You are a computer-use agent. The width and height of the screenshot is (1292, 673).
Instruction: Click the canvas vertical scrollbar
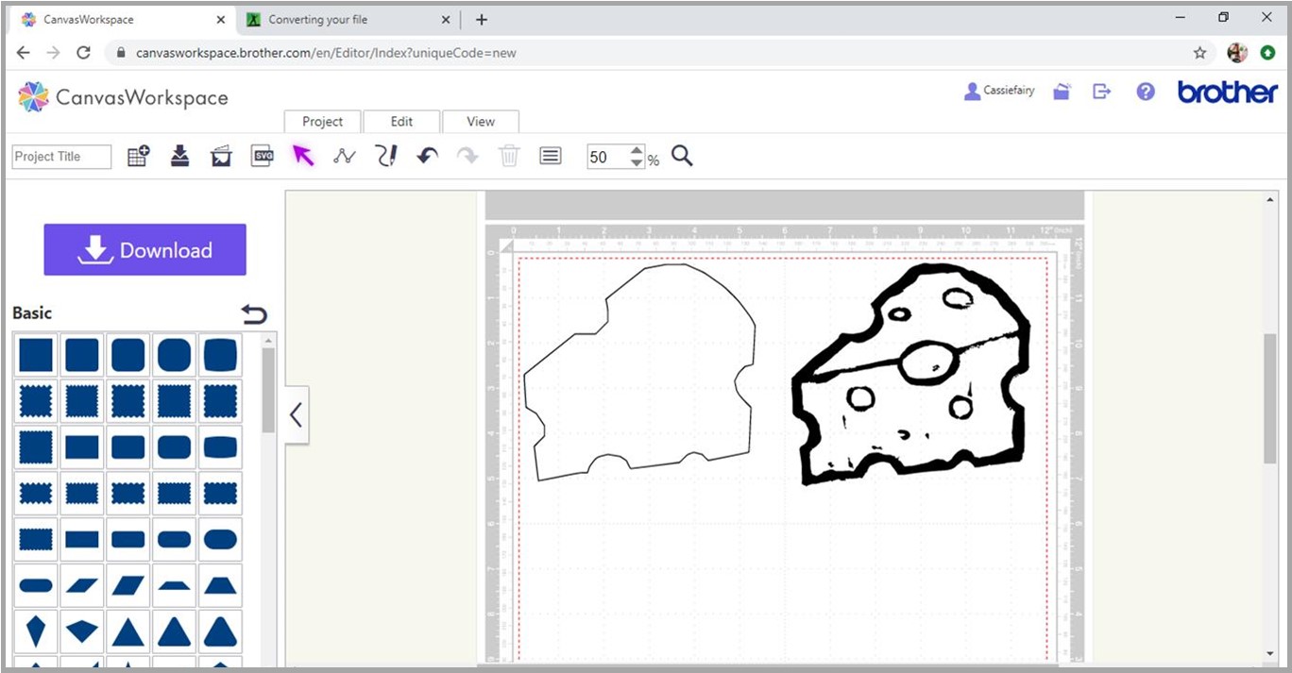(x=1269, y=396)
